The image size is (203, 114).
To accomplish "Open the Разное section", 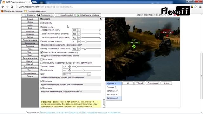I will 30,76.
